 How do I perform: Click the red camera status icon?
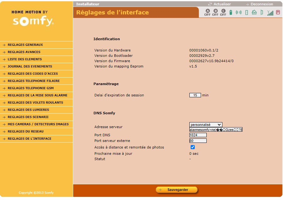coord(278,13)
